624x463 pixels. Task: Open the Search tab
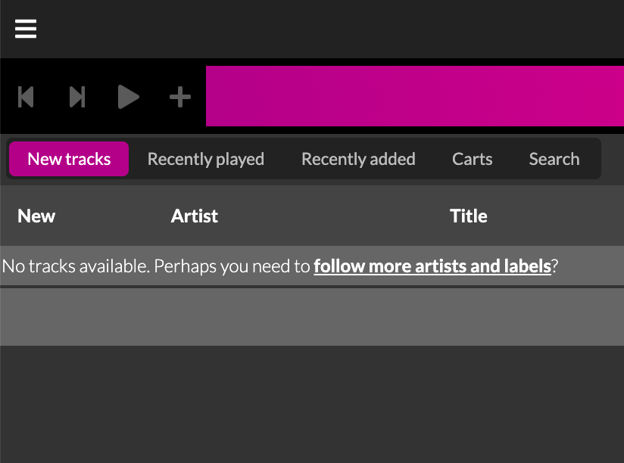(554, 159)
